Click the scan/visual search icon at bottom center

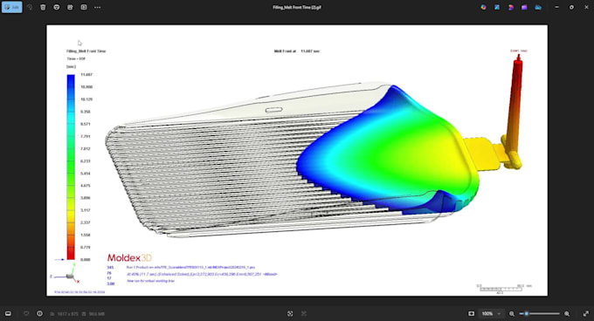pyautogui.click(x=290, y=313)
